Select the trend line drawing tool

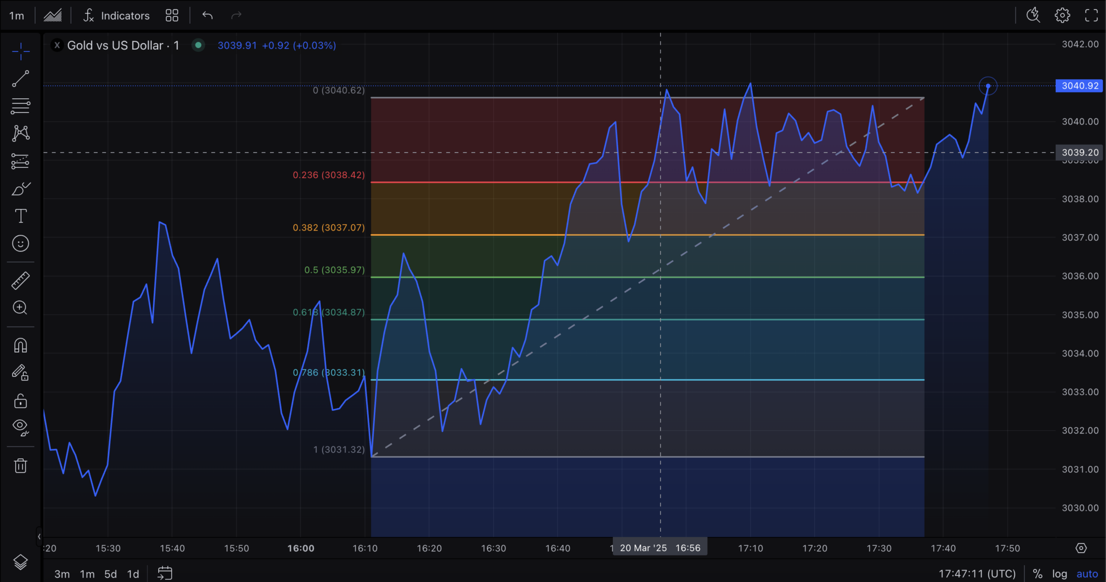pos(21,78)
